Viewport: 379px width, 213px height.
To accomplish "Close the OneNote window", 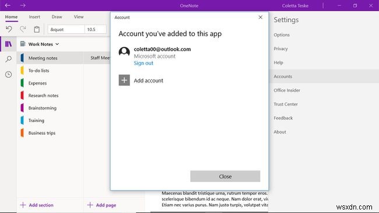I will point(371,5).
